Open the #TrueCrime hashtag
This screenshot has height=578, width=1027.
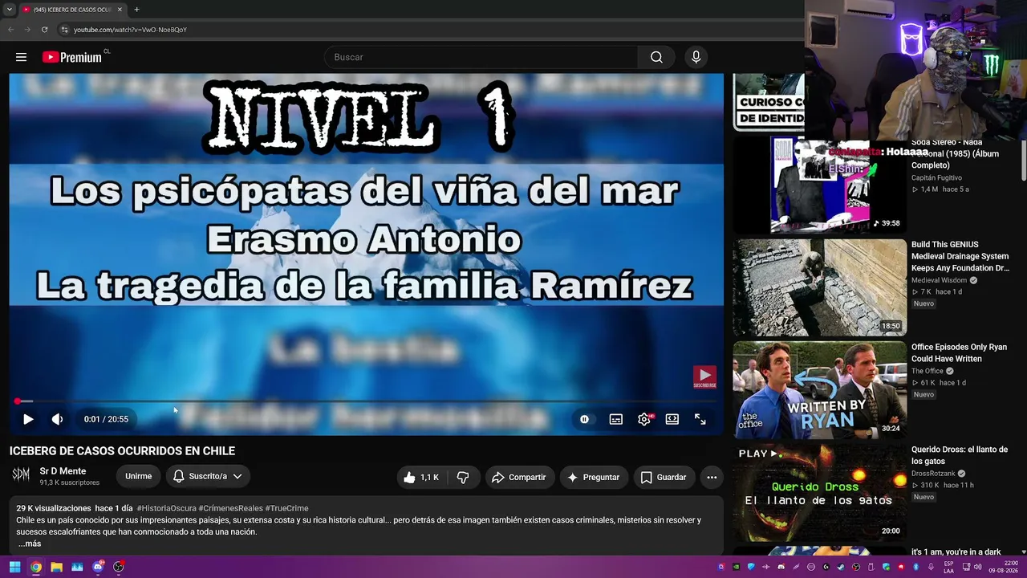click(286, 508)
